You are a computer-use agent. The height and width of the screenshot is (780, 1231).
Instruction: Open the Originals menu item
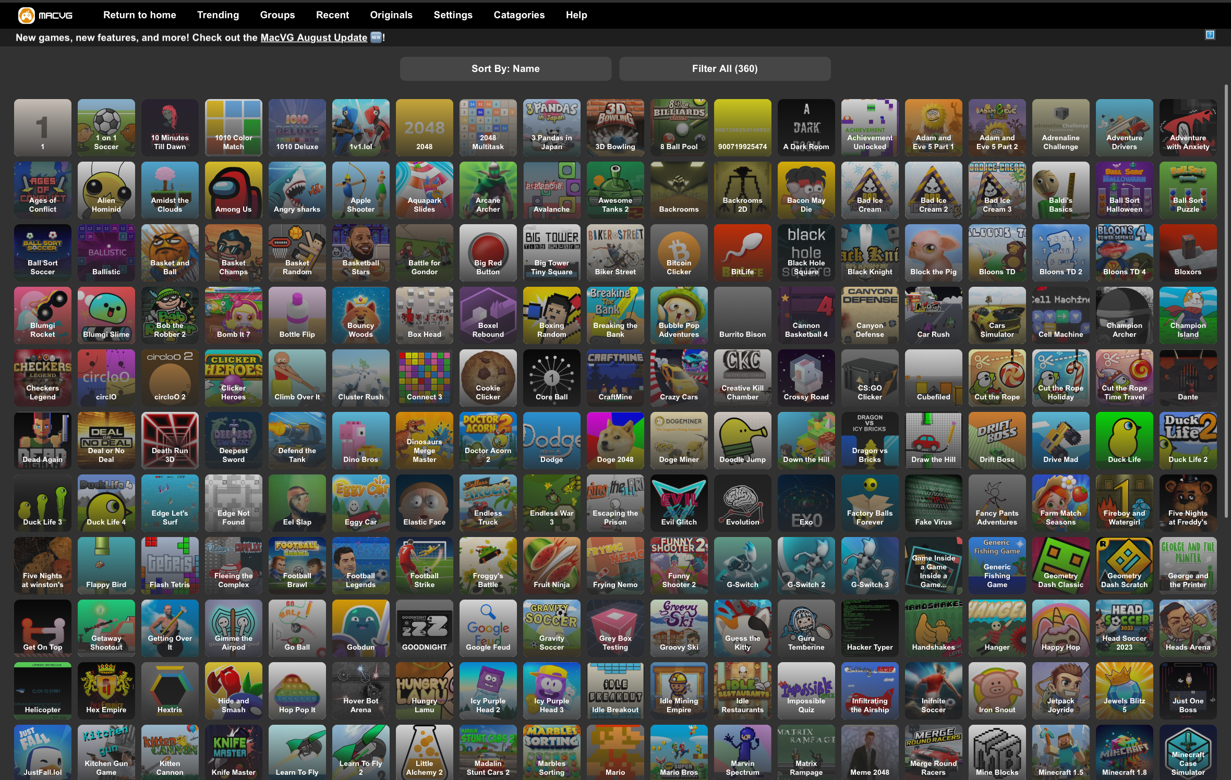(391, 15)
